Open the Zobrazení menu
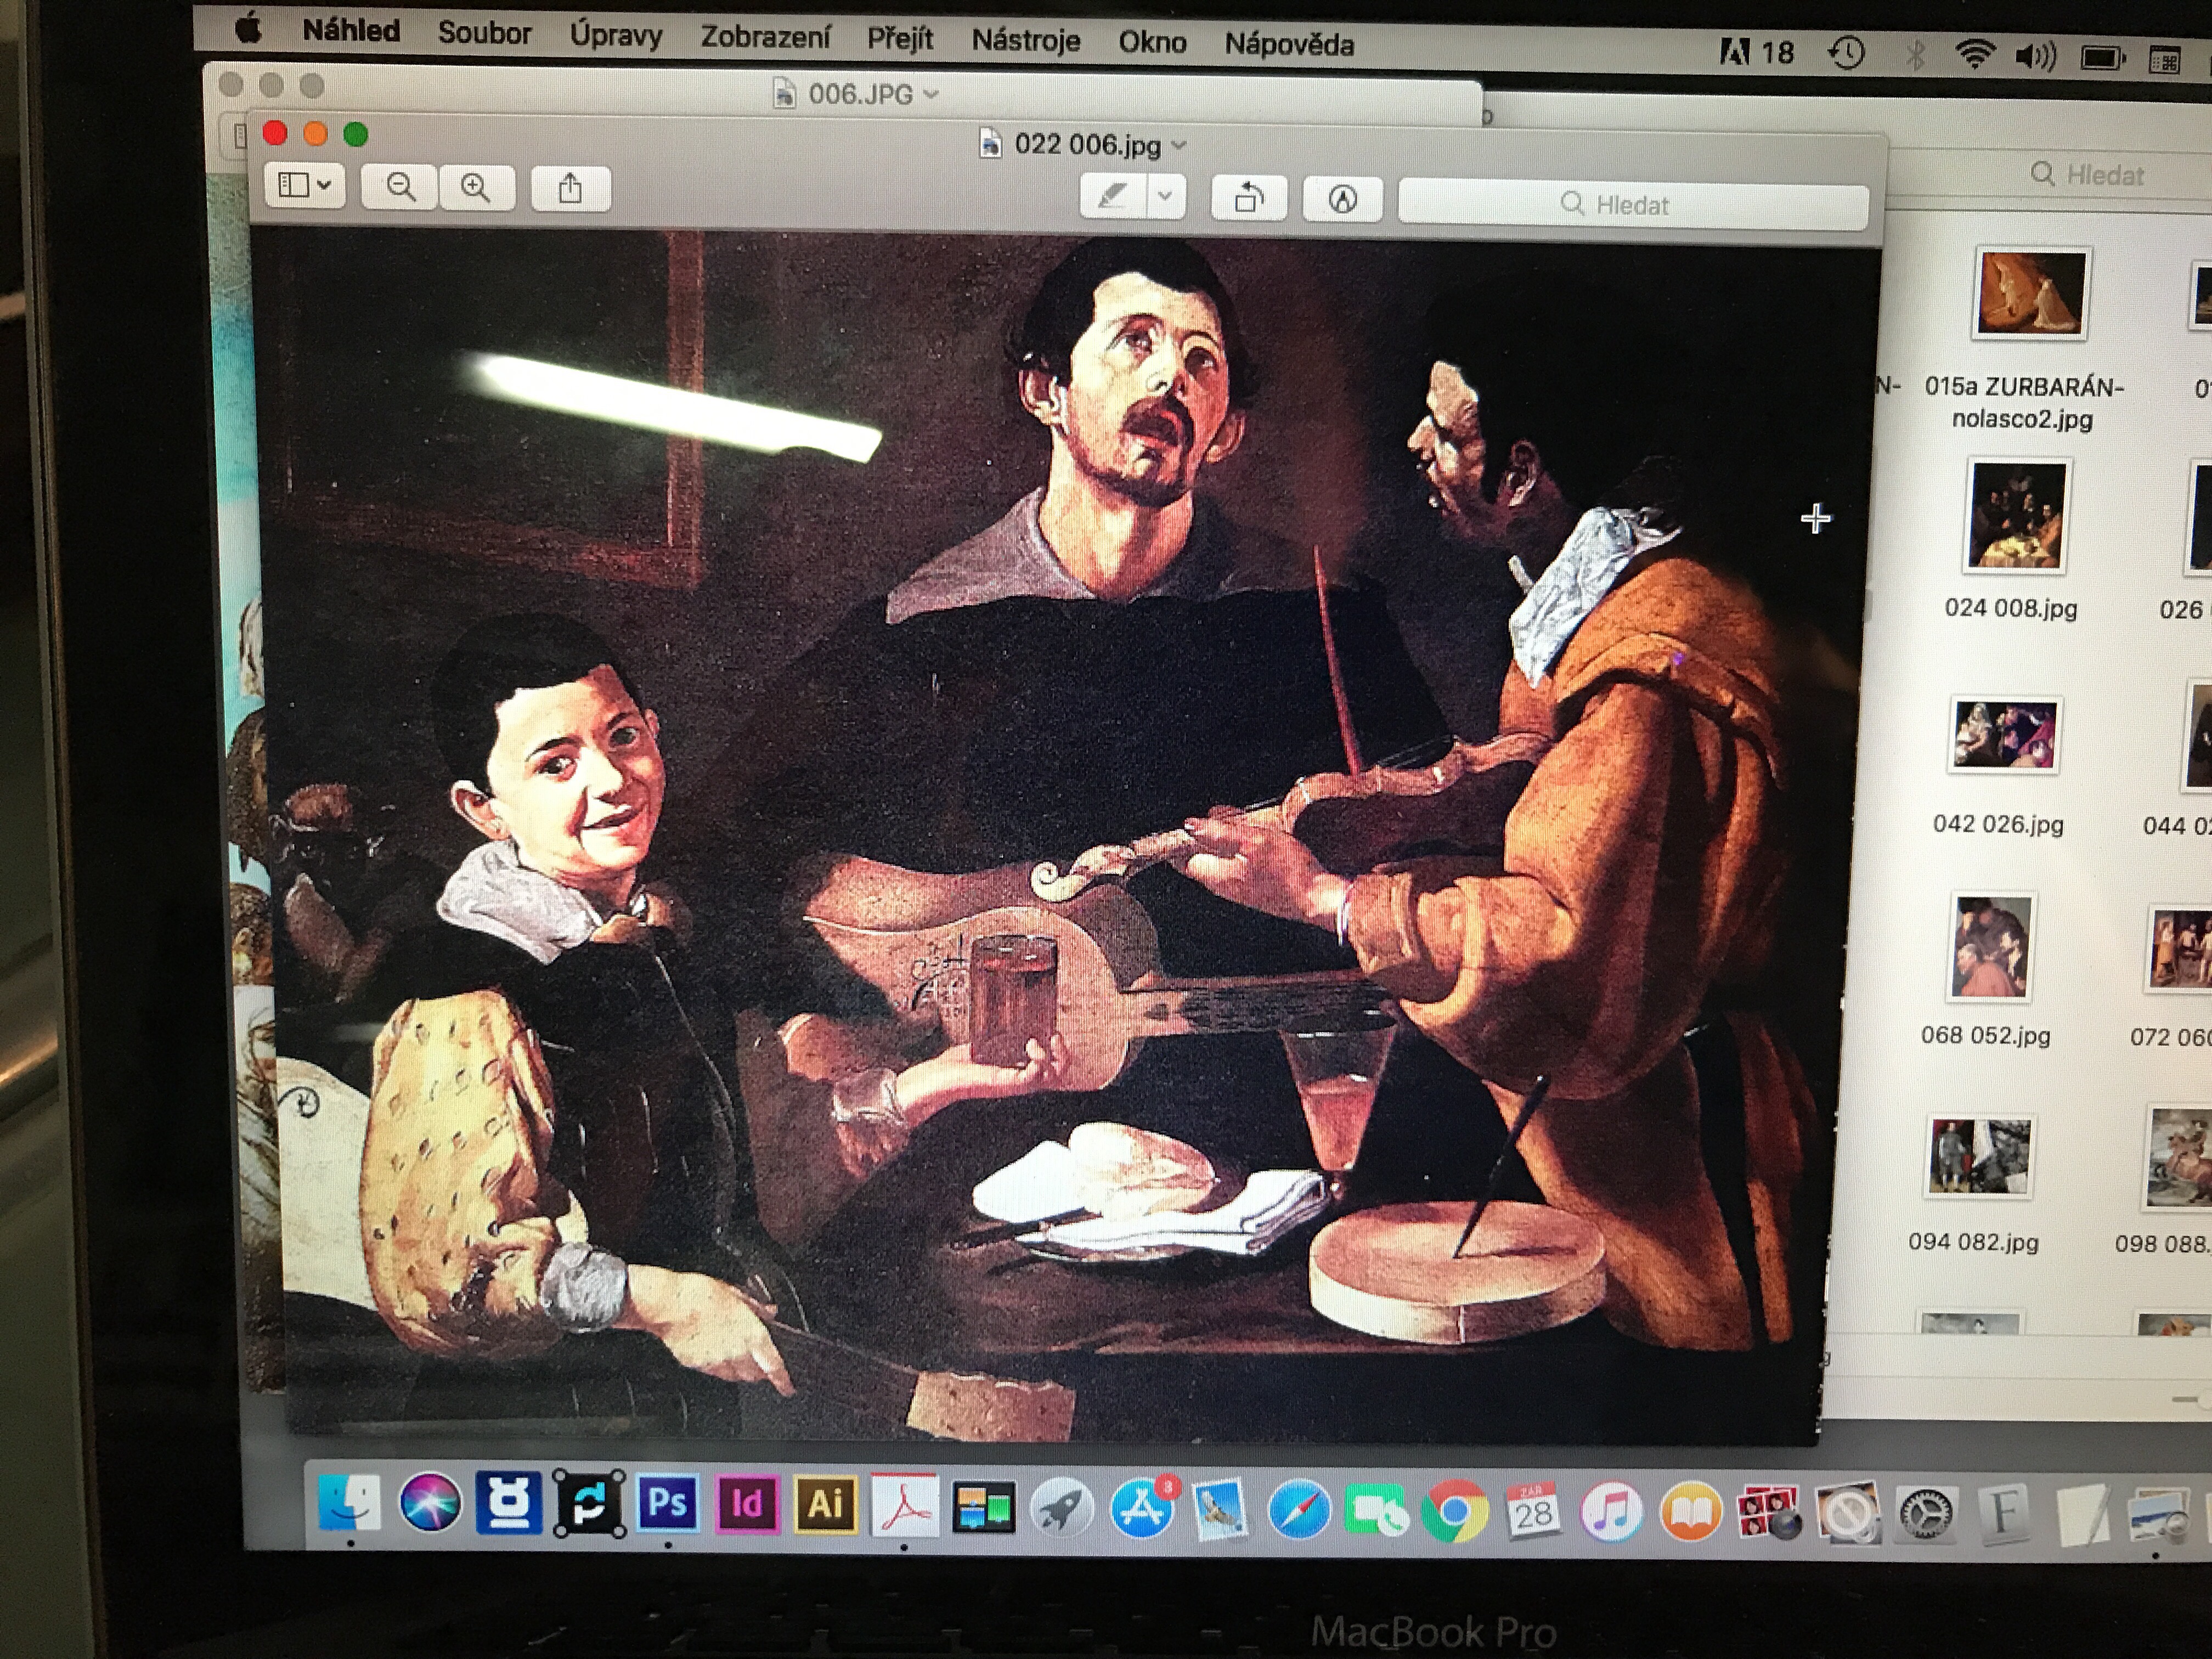 pyautogui.click(x=765, y=37)
